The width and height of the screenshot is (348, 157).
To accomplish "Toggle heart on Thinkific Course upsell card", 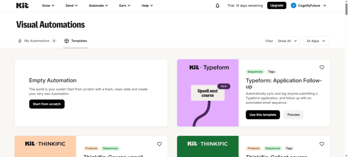I will [x=159, y=144].
